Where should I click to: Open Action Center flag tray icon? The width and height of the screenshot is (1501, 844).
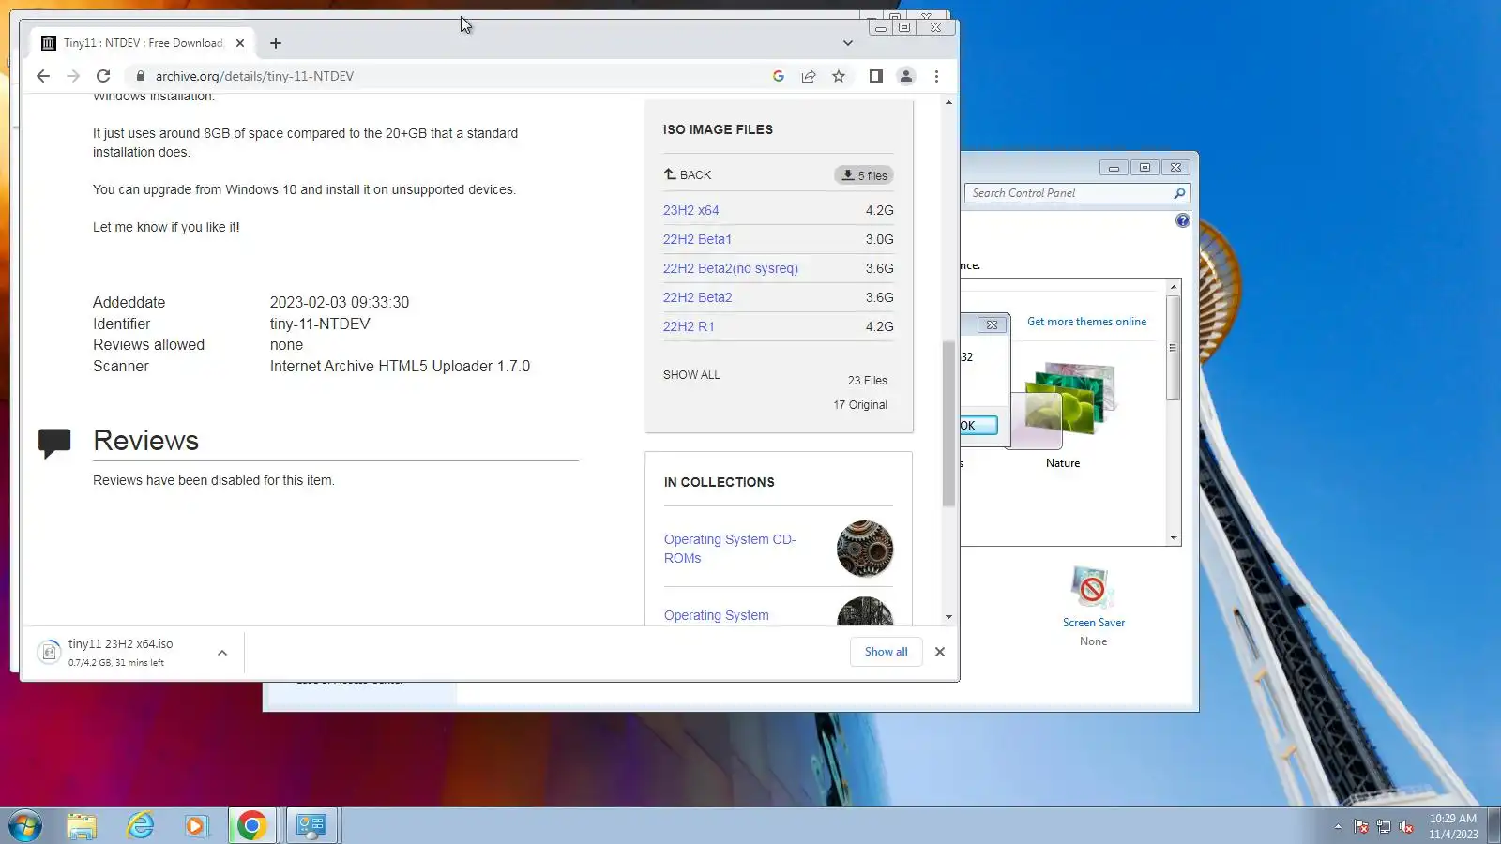click(1361, 826)
